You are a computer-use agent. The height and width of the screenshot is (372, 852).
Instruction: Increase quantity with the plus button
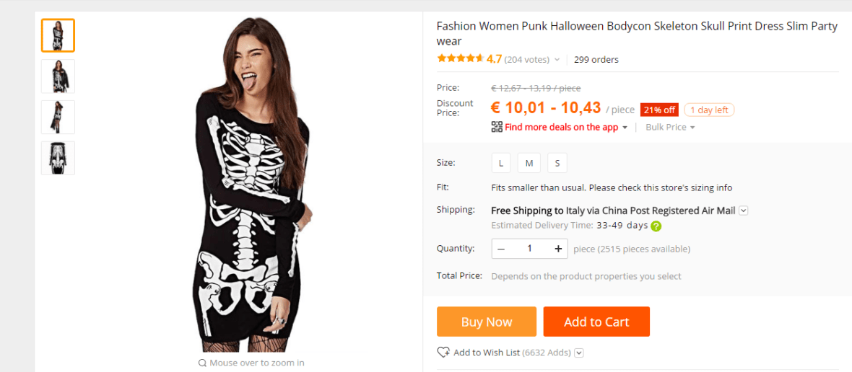point(558,249)
